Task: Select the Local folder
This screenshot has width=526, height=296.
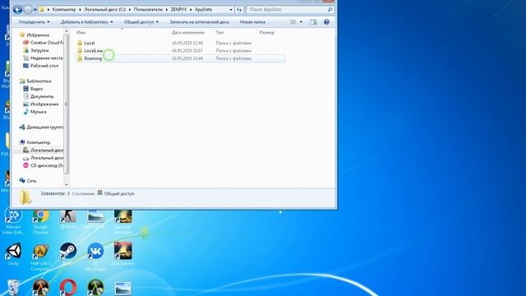Action: pyautogui.click(x=90, y=43)
